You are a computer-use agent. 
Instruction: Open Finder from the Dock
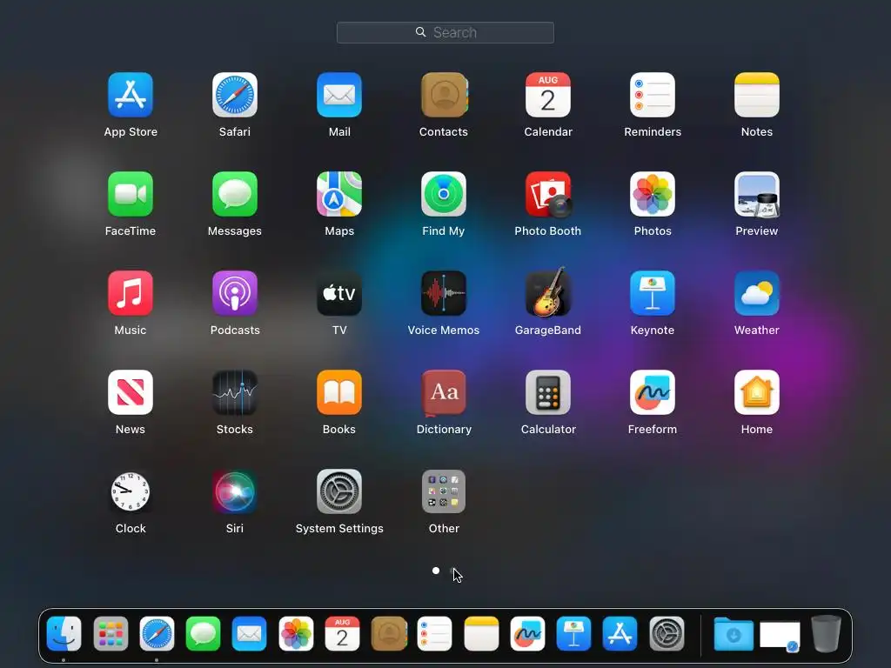tap(64, 633)
